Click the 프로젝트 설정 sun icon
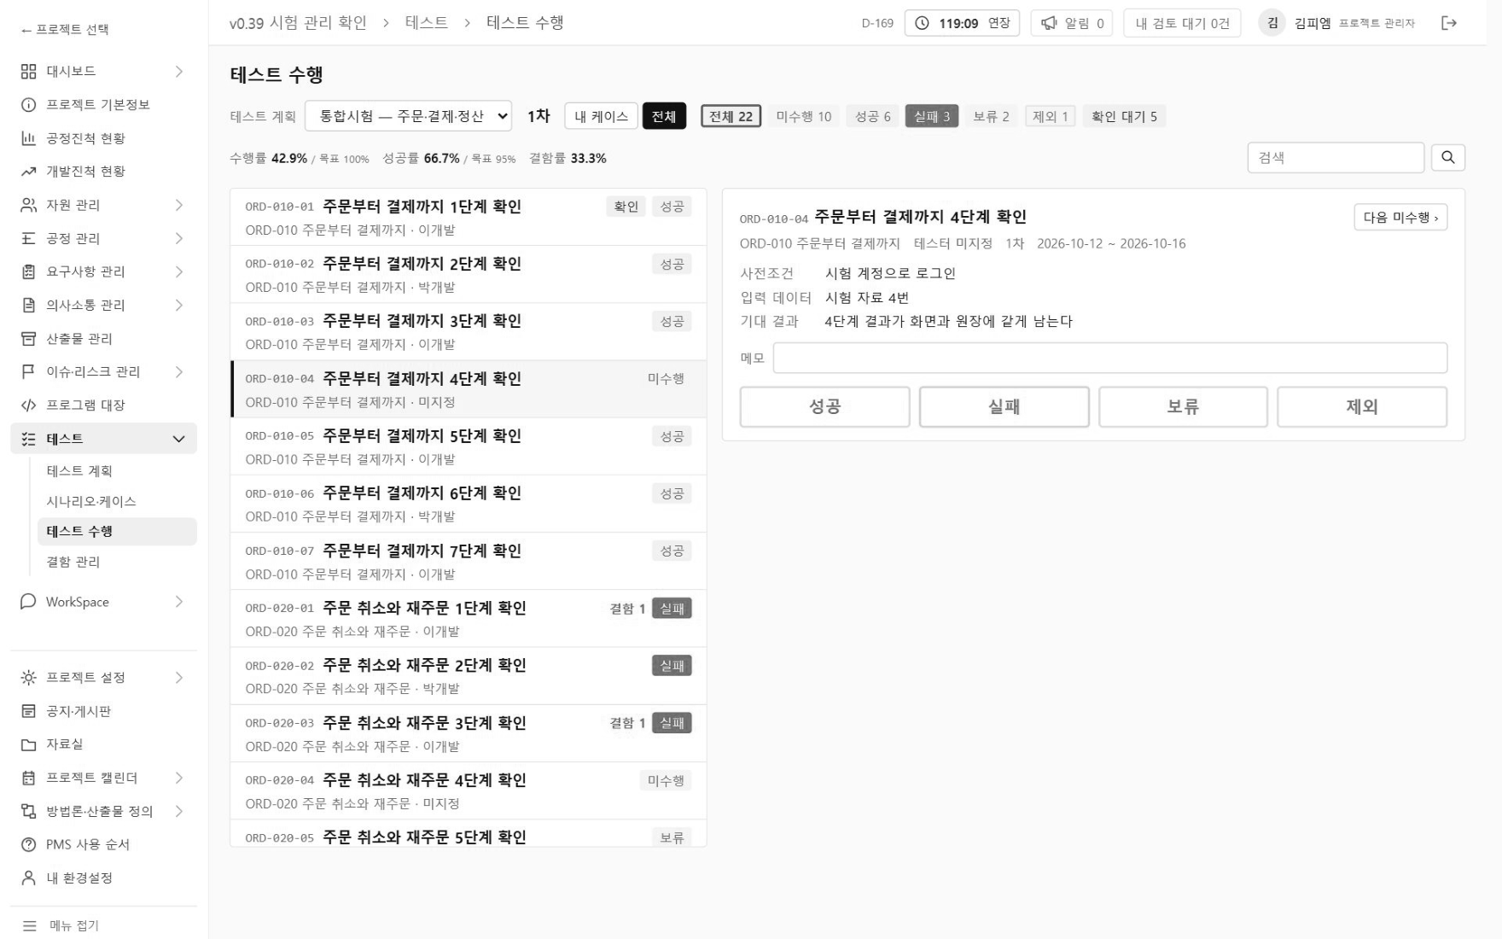Screen dimensions: 1502x939 click(x=28, y=678)
